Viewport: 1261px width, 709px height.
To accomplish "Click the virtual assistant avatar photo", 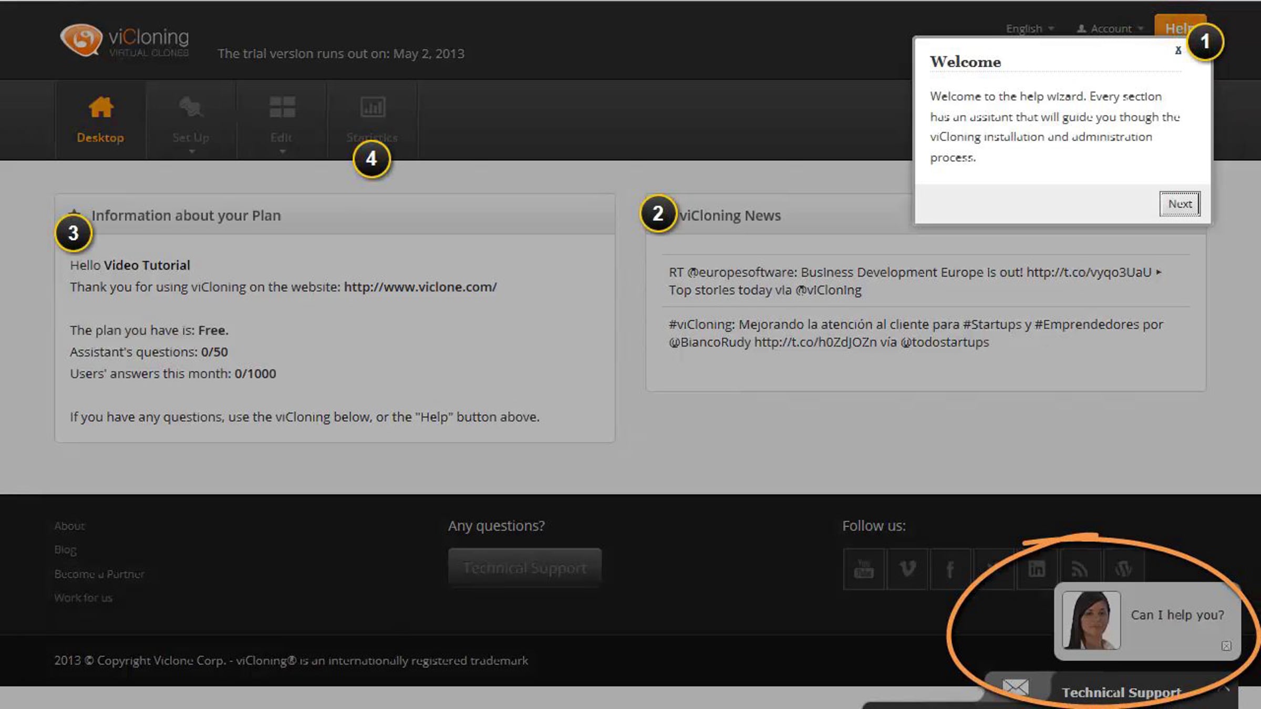I will click(1091, 620).
